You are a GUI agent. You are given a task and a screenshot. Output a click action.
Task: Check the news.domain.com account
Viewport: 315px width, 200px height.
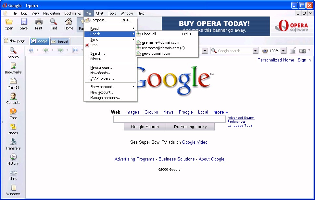tap(167, 53)
